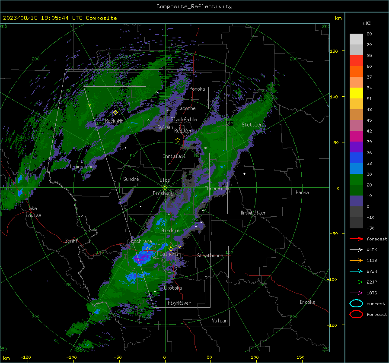The image size is (389, 363).
Task: Click the green 22JP arrow icon
Action: [x=356, y=282]
